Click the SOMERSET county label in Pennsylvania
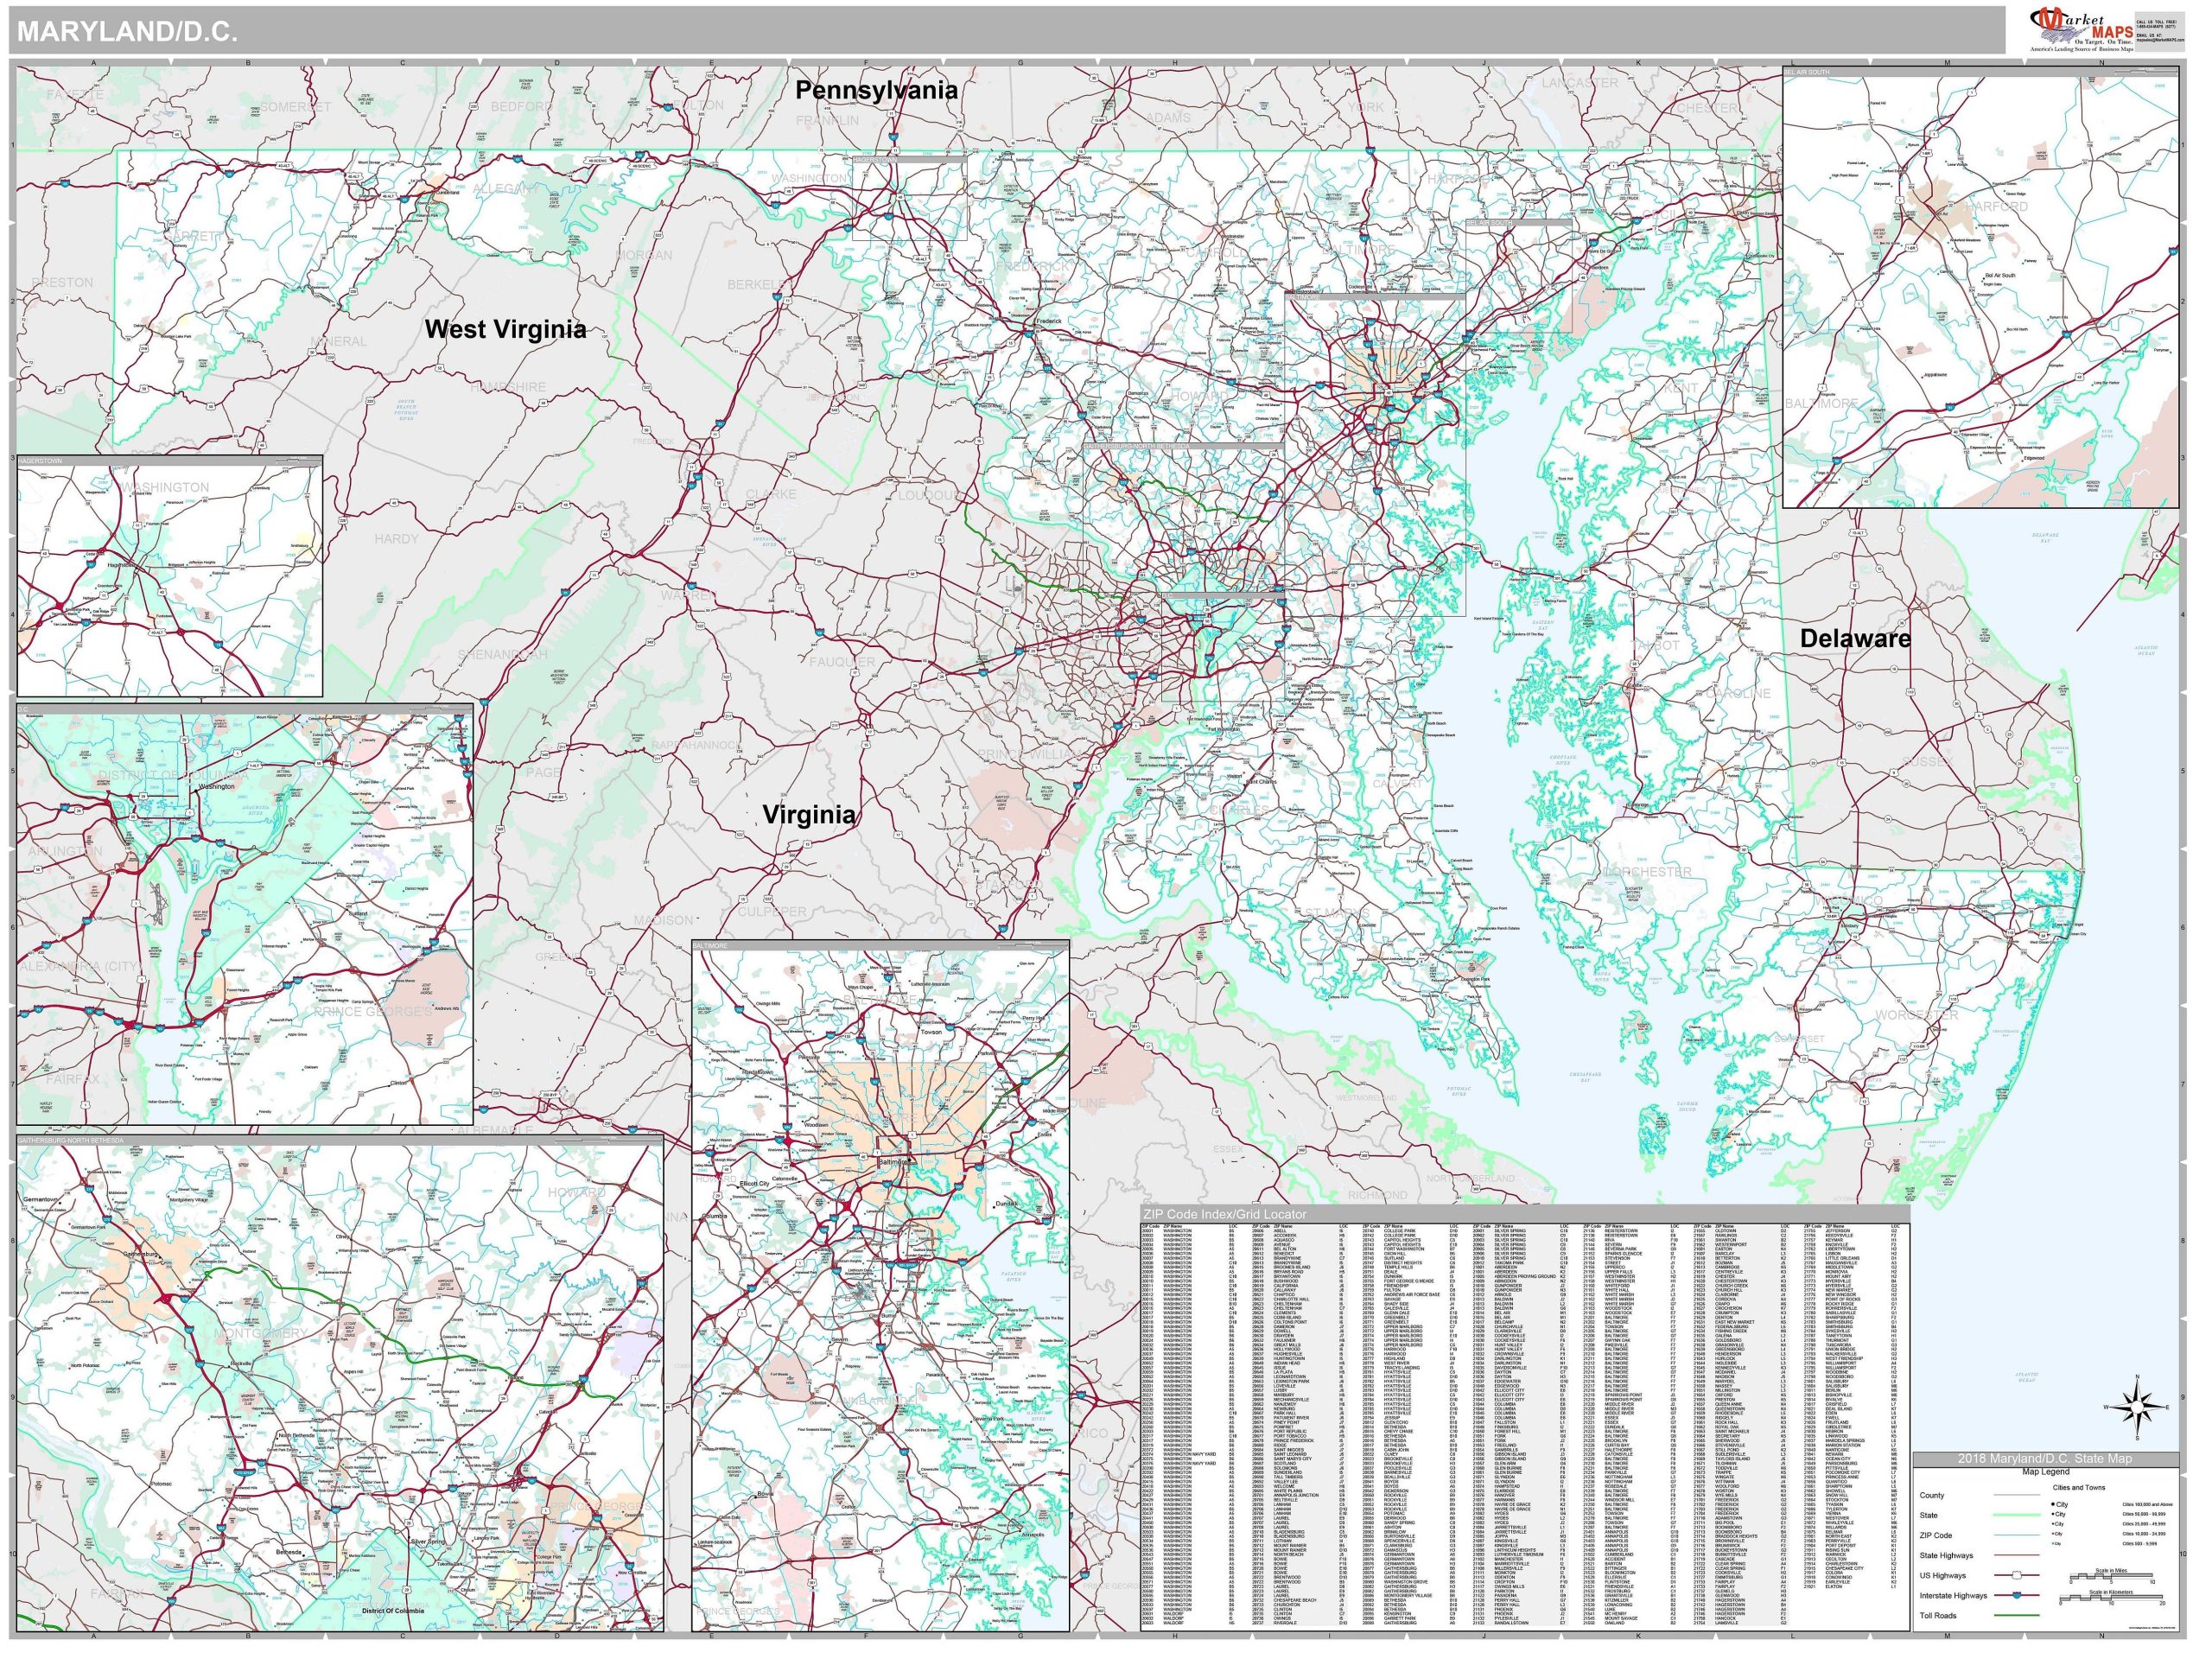The height and width of the screenshot is (1659, 2212). pos(296,107)
